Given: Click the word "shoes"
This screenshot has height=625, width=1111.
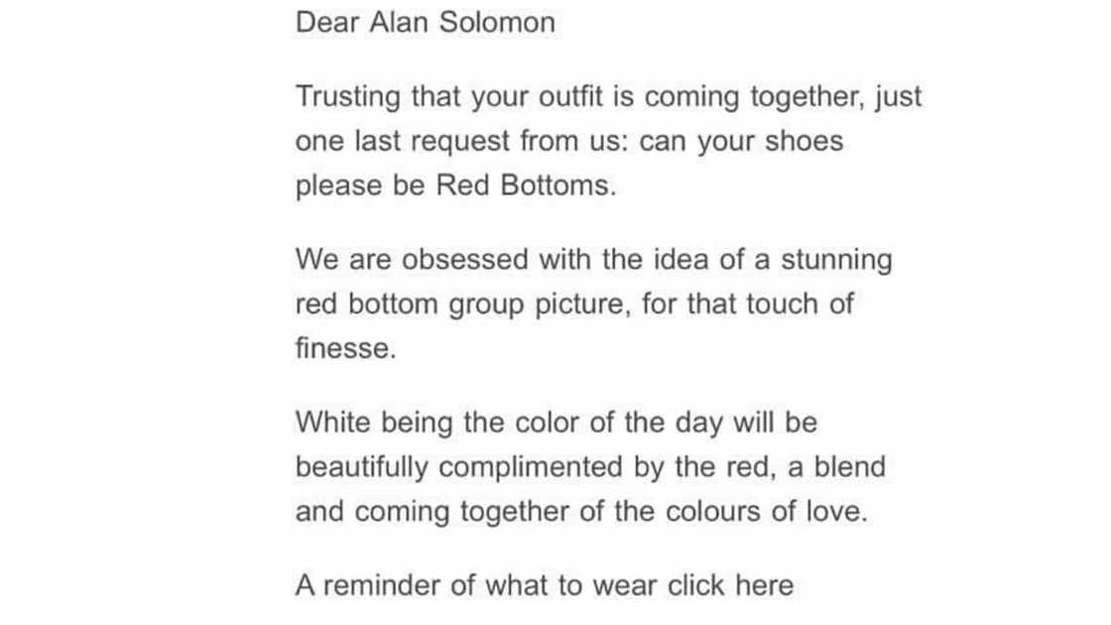Looking at the screenshot, I should 803,141.
